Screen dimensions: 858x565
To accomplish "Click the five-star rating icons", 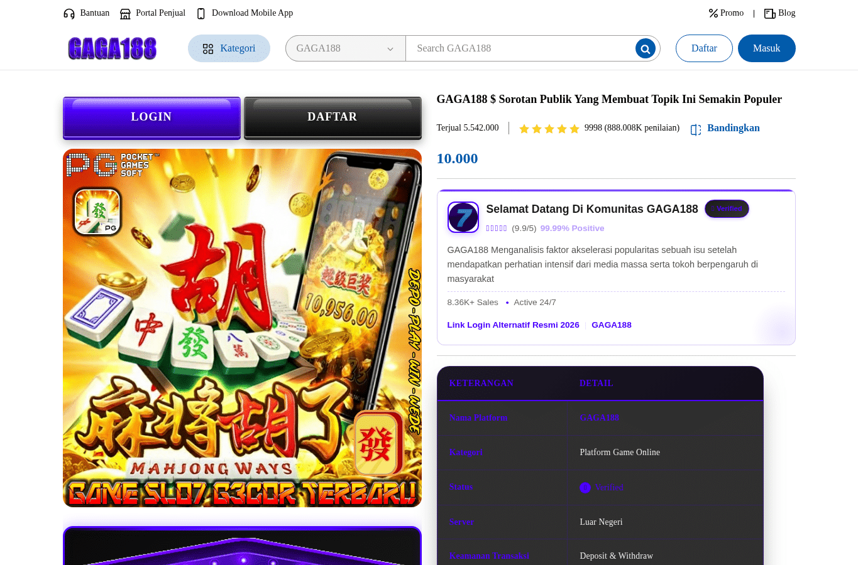I will (549, 129).
